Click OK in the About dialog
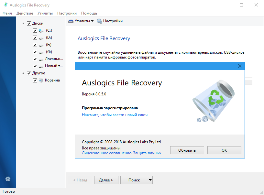Screen dimensions: 264x195 point(224,150)
